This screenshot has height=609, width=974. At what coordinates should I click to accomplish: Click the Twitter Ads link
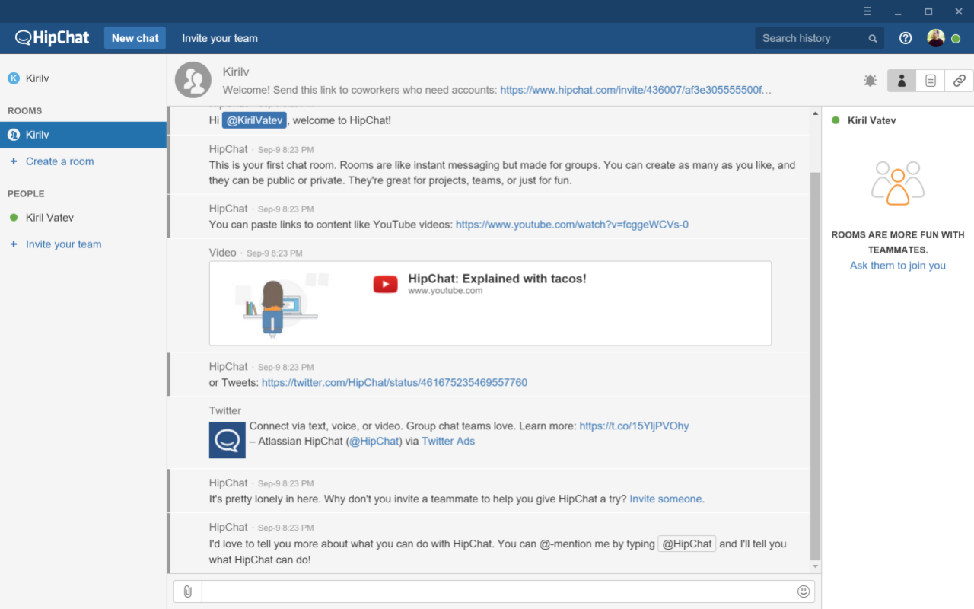[448, 442]
